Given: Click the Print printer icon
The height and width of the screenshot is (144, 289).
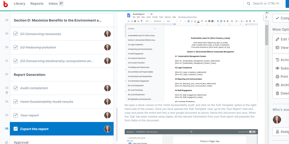Looking at the screenshot, I should (x=277, y=76).
